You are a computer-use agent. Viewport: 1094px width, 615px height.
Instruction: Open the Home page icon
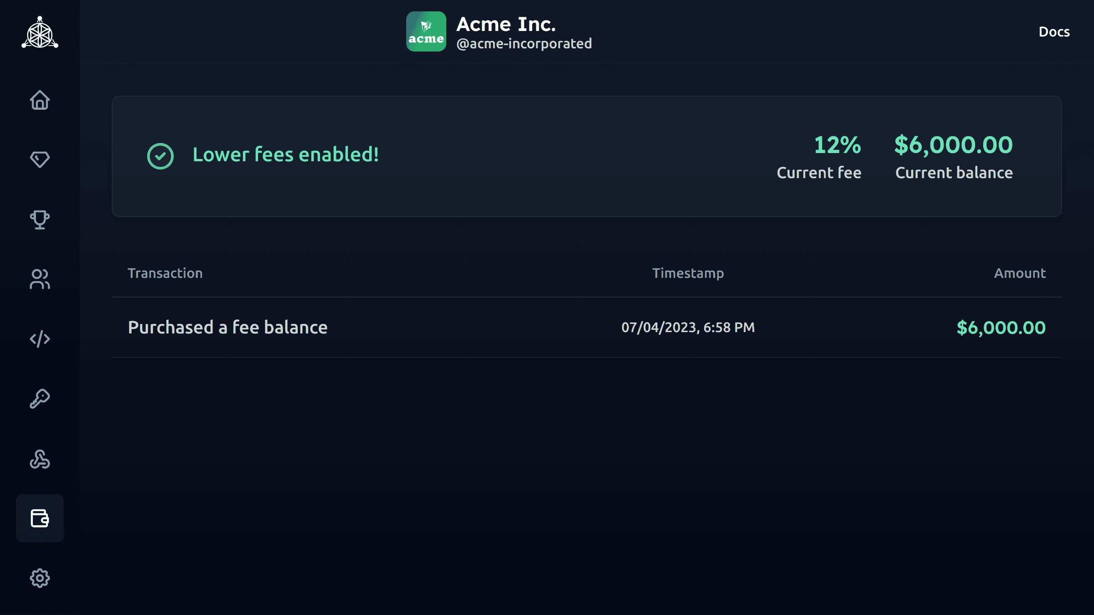pyautogui.click(x=40, y=100)
